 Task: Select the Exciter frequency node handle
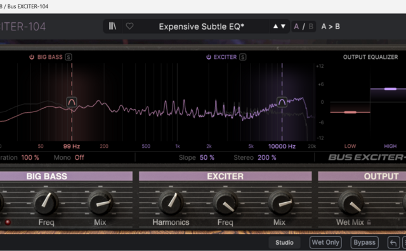(x=282, y=102)
